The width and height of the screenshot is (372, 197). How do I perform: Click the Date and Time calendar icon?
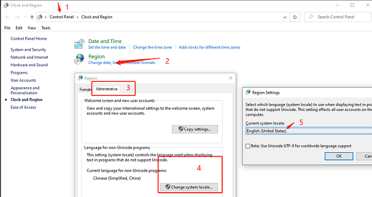pos(79,44)
